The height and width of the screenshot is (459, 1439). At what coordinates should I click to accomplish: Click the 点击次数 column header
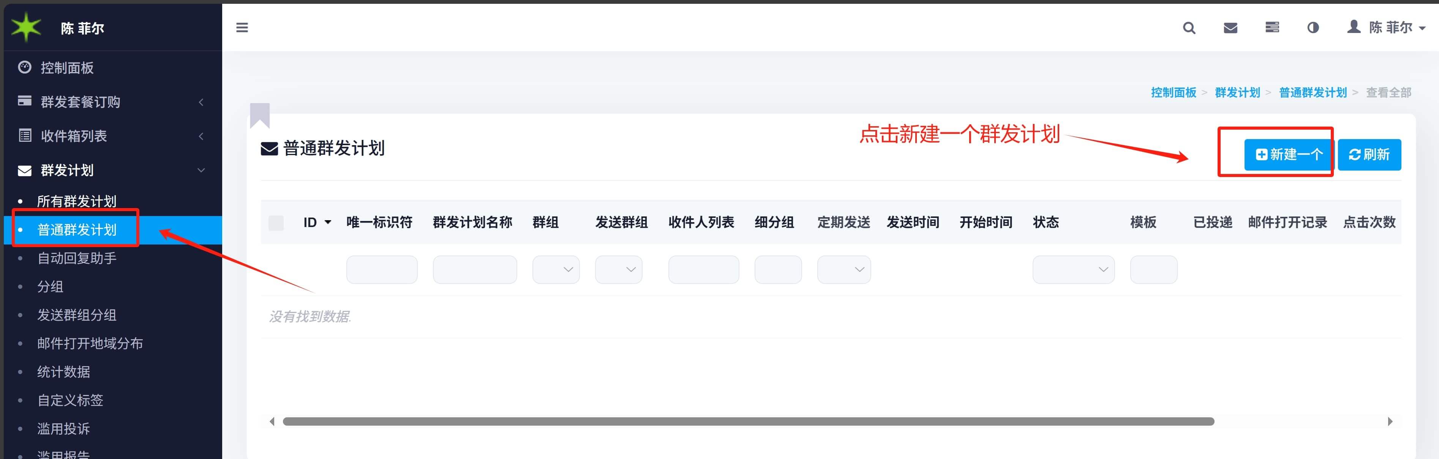click(1369, 222)
